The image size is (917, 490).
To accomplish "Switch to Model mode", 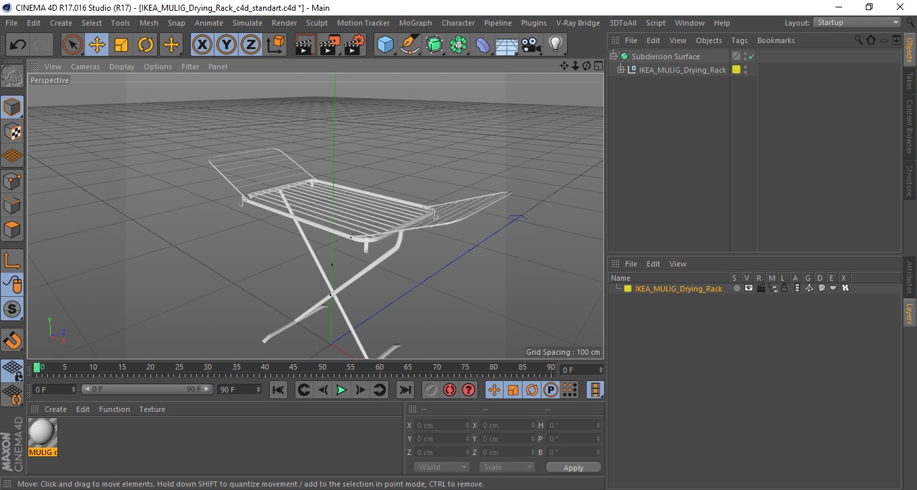I will 12,107.
